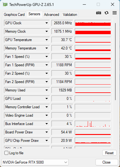The height and width of the screenshot is (167, 120).
Task: Click the GPU Clock history graph
Action: pyautogui.click(x=93, y=23)
